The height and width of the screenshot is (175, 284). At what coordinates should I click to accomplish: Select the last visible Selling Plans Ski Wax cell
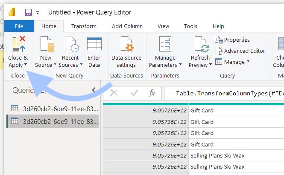coord(236,166)
